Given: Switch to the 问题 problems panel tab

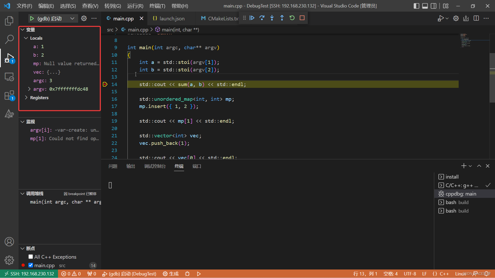Looking at the screenshot, I should point(113,166).
